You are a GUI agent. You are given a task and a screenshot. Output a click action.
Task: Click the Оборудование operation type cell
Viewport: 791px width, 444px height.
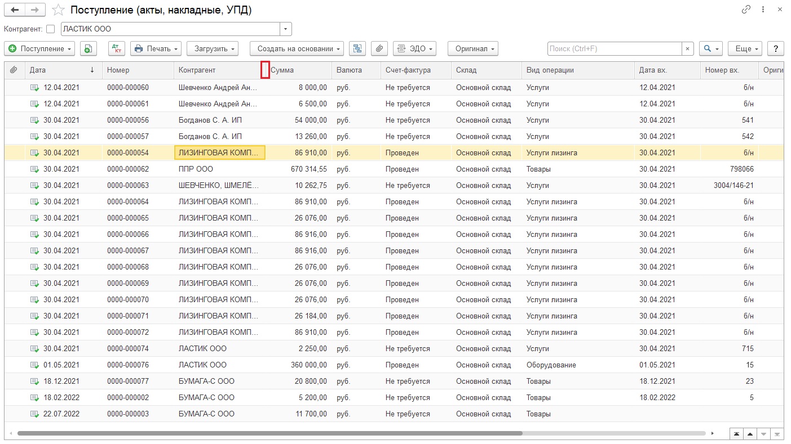[x=578, y=365]
